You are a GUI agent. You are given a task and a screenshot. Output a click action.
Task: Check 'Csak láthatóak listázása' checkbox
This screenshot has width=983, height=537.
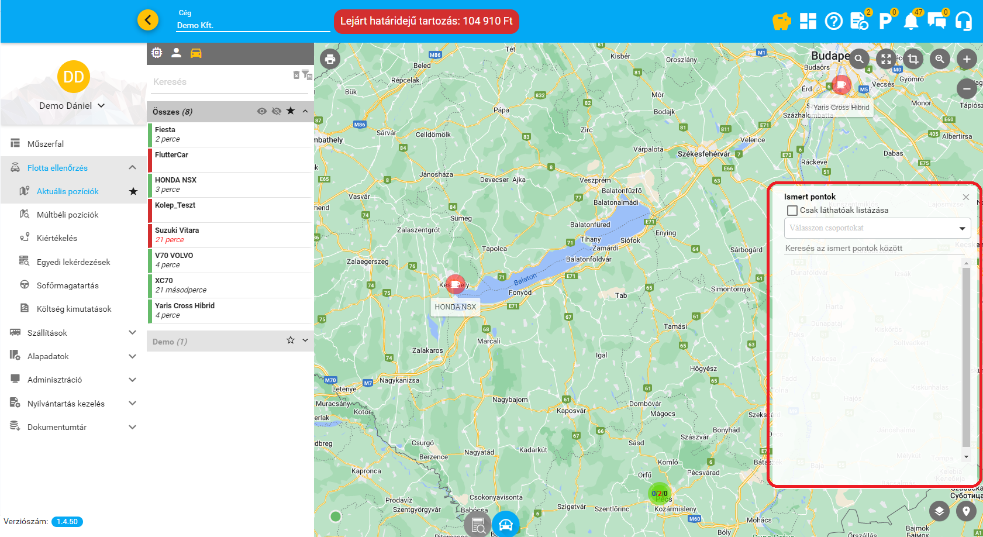[792, 211]
